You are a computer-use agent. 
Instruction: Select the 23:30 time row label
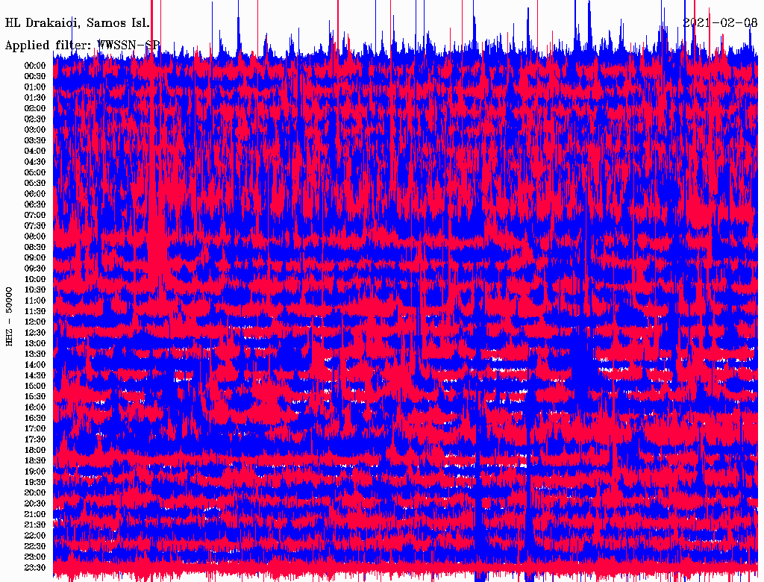pos(35,568)
